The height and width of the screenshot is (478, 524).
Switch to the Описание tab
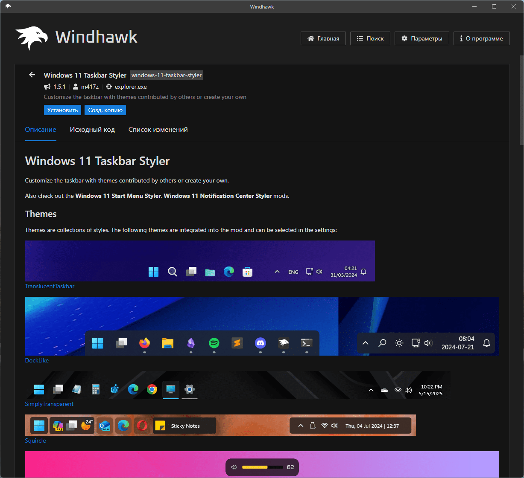click(41, 130)
